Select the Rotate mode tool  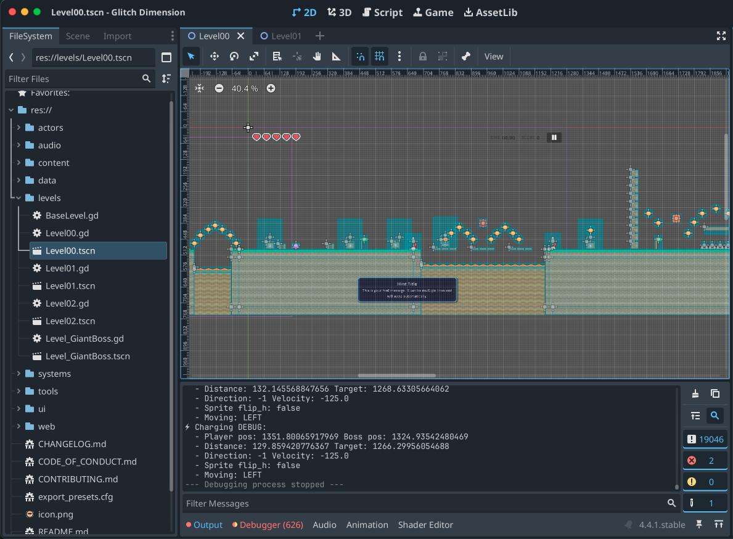[x=234, y=56]
